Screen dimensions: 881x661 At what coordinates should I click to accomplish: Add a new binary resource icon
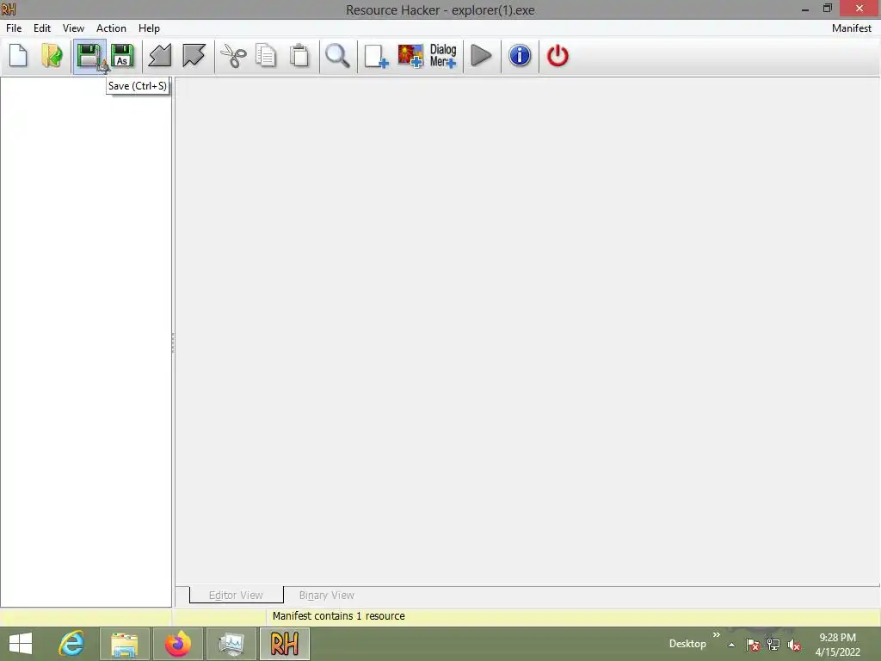pos(376,56)
